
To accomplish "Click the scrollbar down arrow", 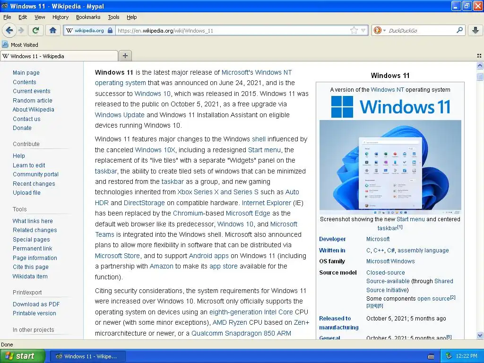I will 480,336.
